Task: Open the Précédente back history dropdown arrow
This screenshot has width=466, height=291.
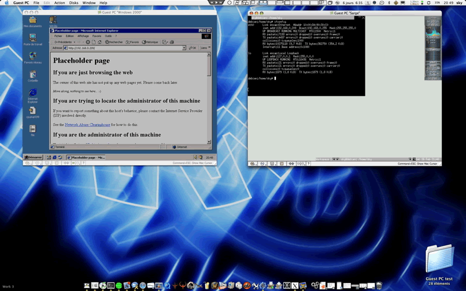Action: click(75, 42)
